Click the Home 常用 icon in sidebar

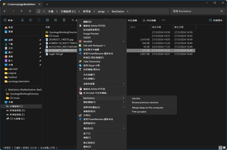tap(6, 28)
